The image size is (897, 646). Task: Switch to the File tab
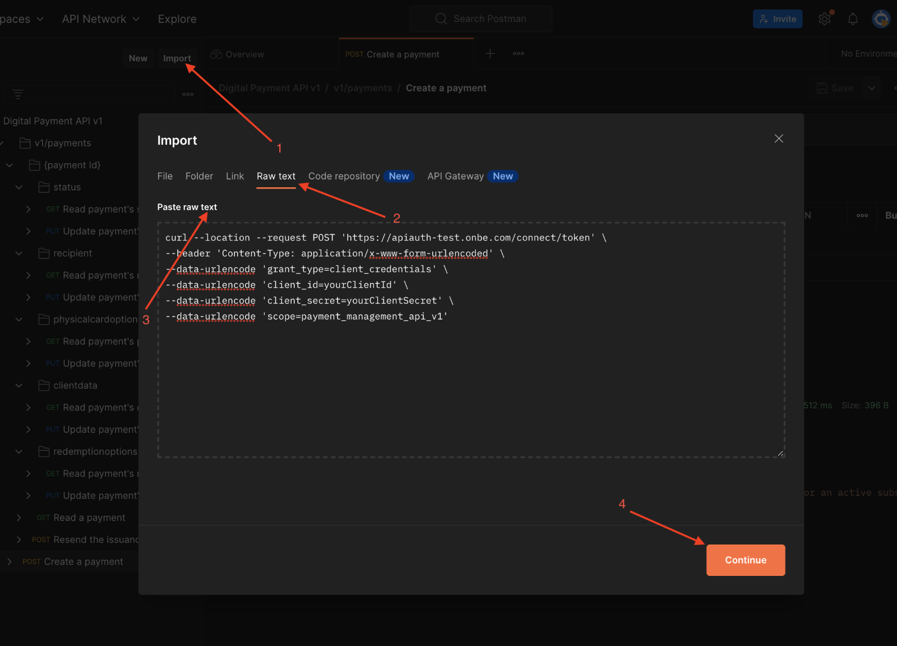click(165, 176)
